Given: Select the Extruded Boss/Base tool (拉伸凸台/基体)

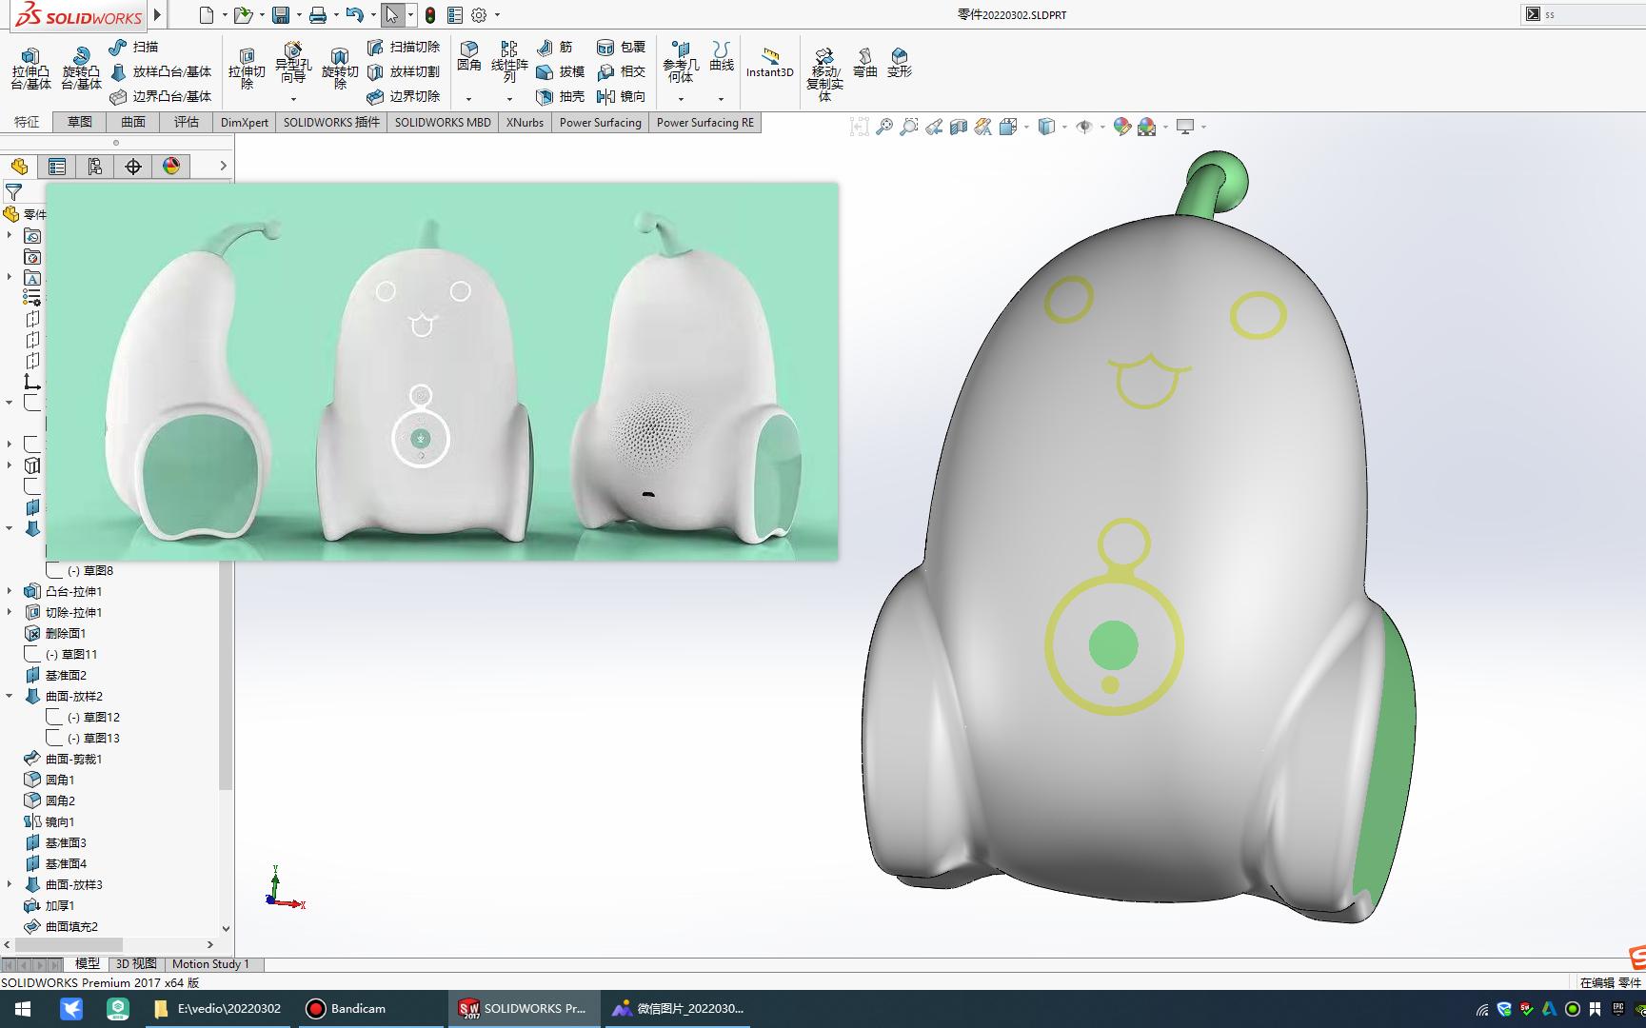Looking at the screenshot, I should pyautogui.click(x=30, y=67).
